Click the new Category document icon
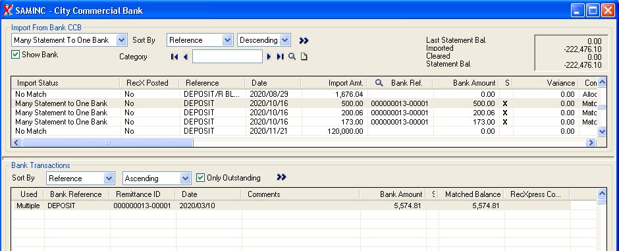619x251 pixels. (x=304, y=57)
